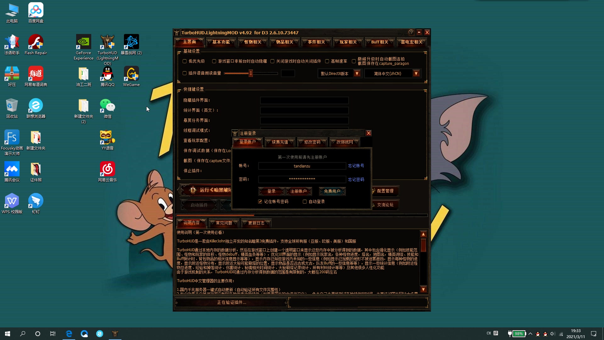Open 腾讯会议 desktop shortcut

12,172
